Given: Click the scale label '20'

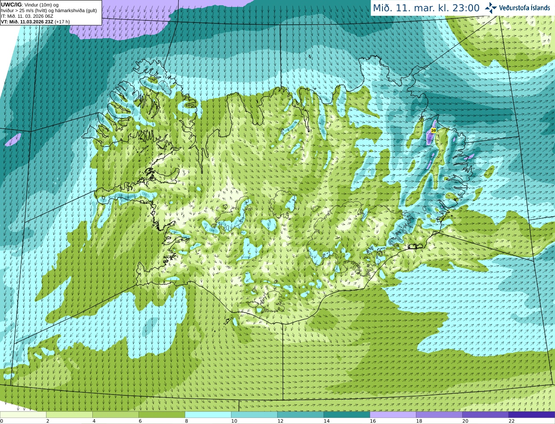Looking at the screenshot, I should 465,421.
